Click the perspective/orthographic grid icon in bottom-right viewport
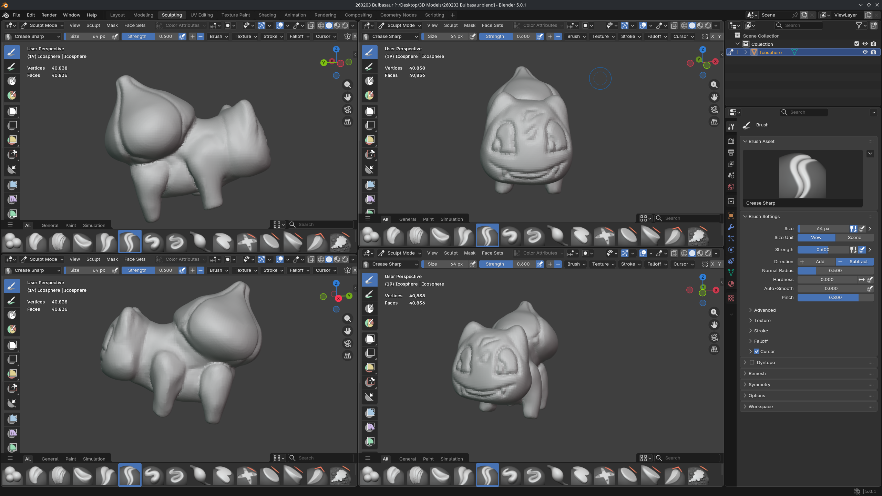This screenshot has height=496, width=882. (714, 350)
